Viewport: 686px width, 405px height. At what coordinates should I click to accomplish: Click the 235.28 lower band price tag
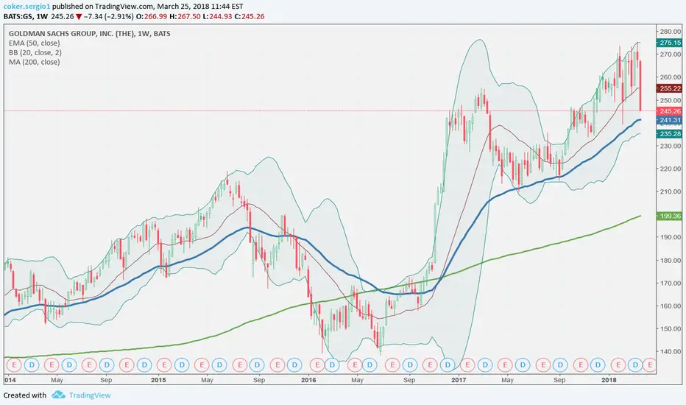[x=669, y=133]
